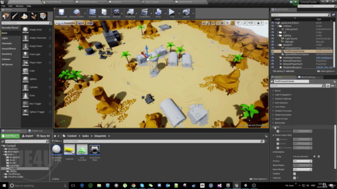Toggle visibility eye of cube_ground

[x=273, y=29]
